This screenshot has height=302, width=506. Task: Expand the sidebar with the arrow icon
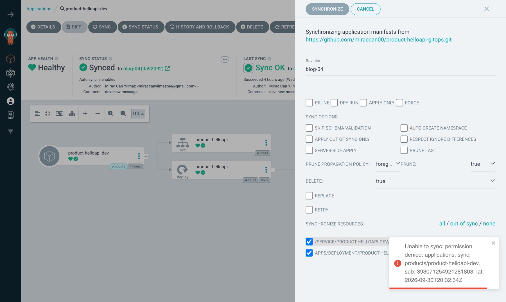click(10, 15)
